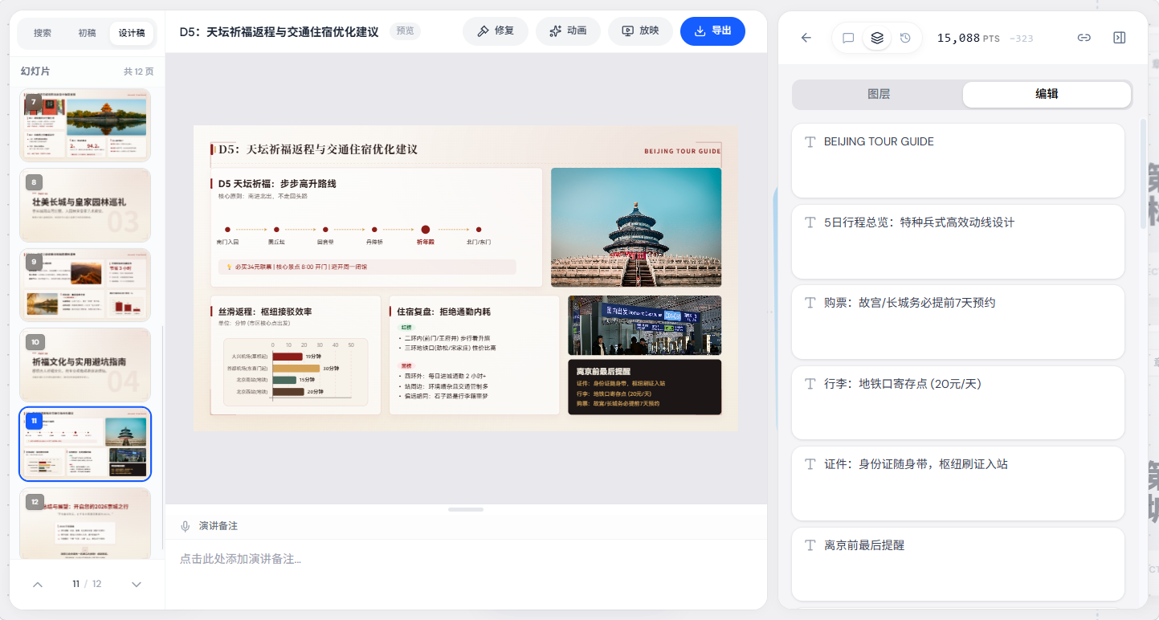Viewport: 1159px width, 620px height.
Task: Go to previous slide with up chevron
Action: pyautogui.click(x=38, y=584)
